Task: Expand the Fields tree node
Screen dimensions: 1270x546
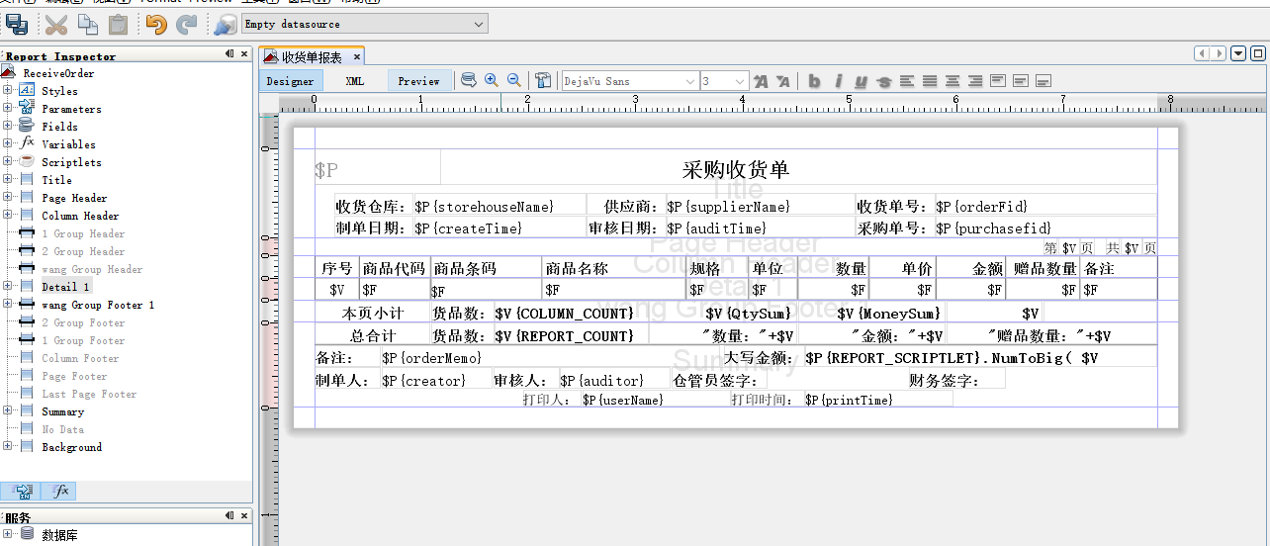Action: [8, 127]
